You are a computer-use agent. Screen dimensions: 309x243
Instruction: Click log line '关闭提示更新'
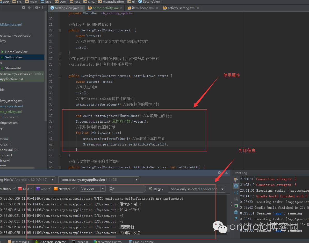(x=70, y=233)
